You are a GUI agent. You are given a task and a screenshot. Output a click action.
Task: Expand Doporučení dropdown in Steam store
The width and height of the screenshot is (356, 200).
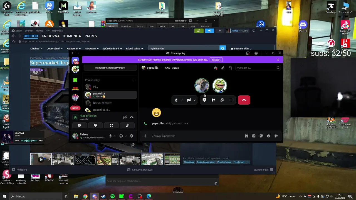tap(55, 49)
